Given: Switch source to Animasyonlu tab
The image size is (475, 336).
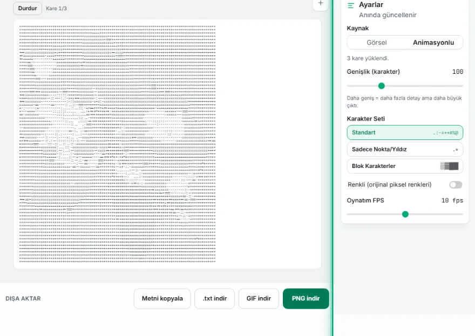Looking at the screenshot, I should pos(433,43).
